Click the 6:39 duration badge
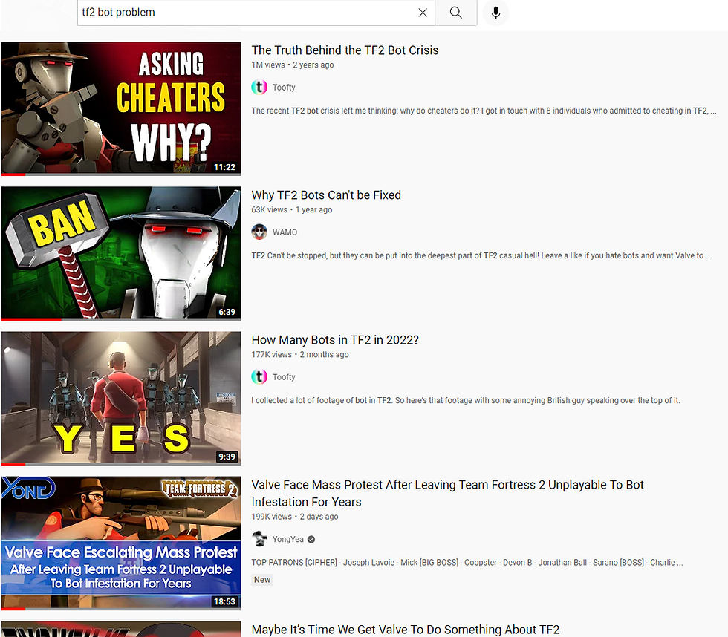Screen dimensions: 728x637 (x=227, y=312)
